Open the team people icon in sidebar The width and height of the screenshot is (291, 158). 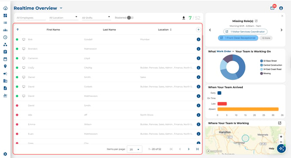click(5, 30)
